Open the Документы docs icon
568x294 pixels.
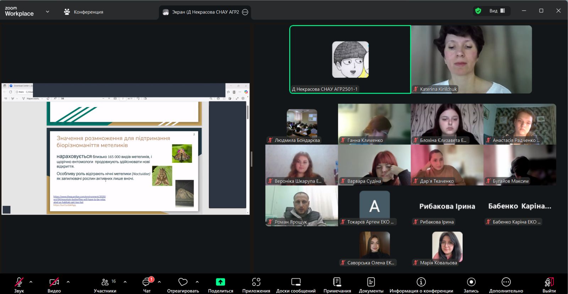(371, 282)
